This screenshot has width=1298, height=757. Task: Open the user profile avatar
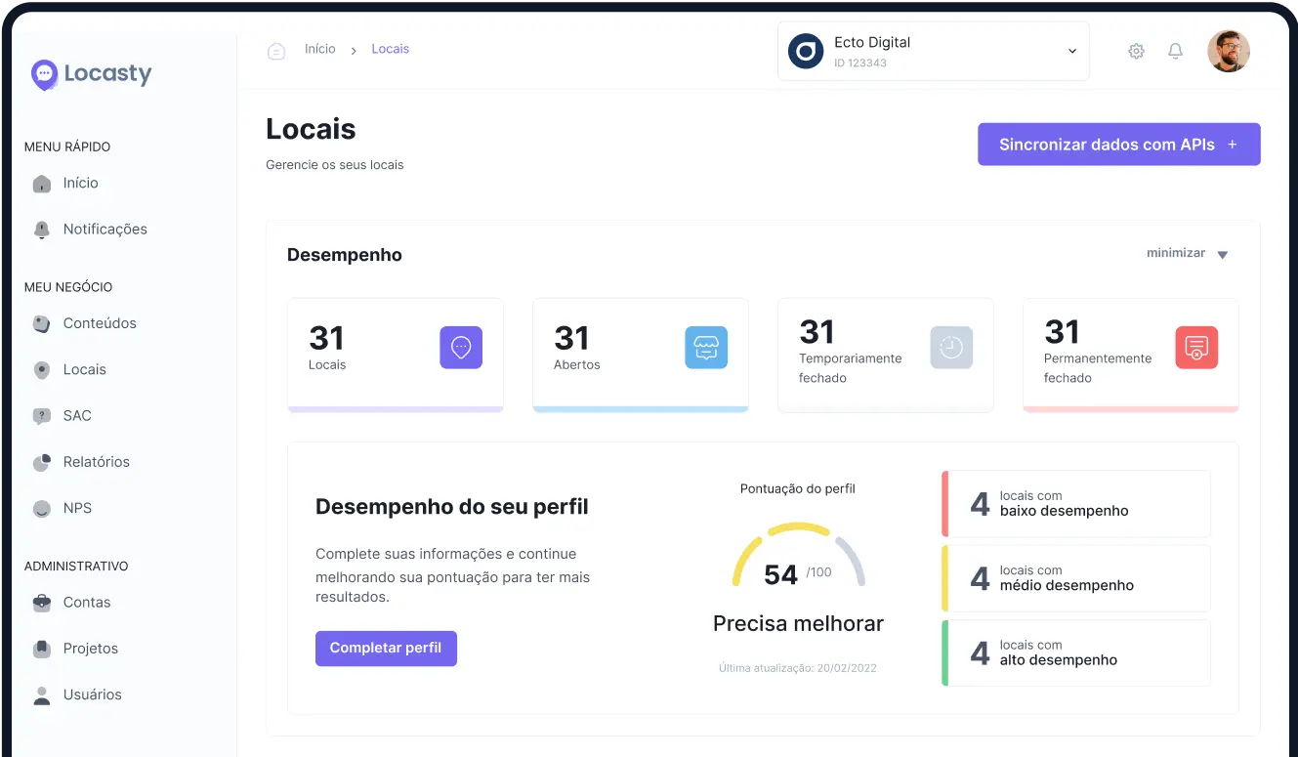click(x=1229, y=51)
